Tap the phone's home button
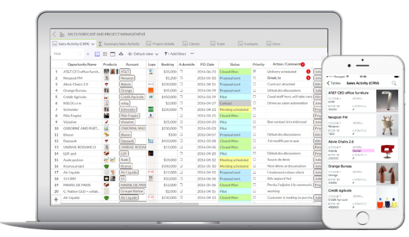Screen dimensions: 409x237 coord(362,218)
